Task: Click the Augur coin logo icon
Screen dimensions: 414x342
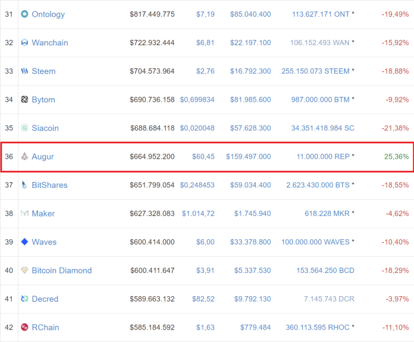Action: click(24, 156)
